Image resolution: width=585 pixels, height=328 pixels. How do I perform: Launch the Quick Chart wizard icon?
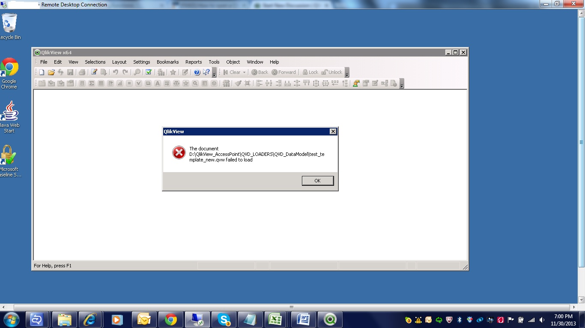[161, 72]
